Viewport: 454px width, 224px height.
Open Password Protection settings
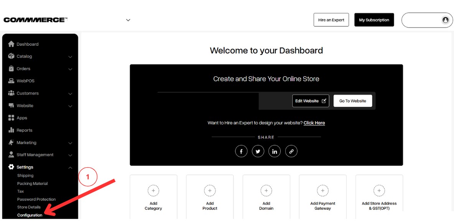click(x=36, y=199)
